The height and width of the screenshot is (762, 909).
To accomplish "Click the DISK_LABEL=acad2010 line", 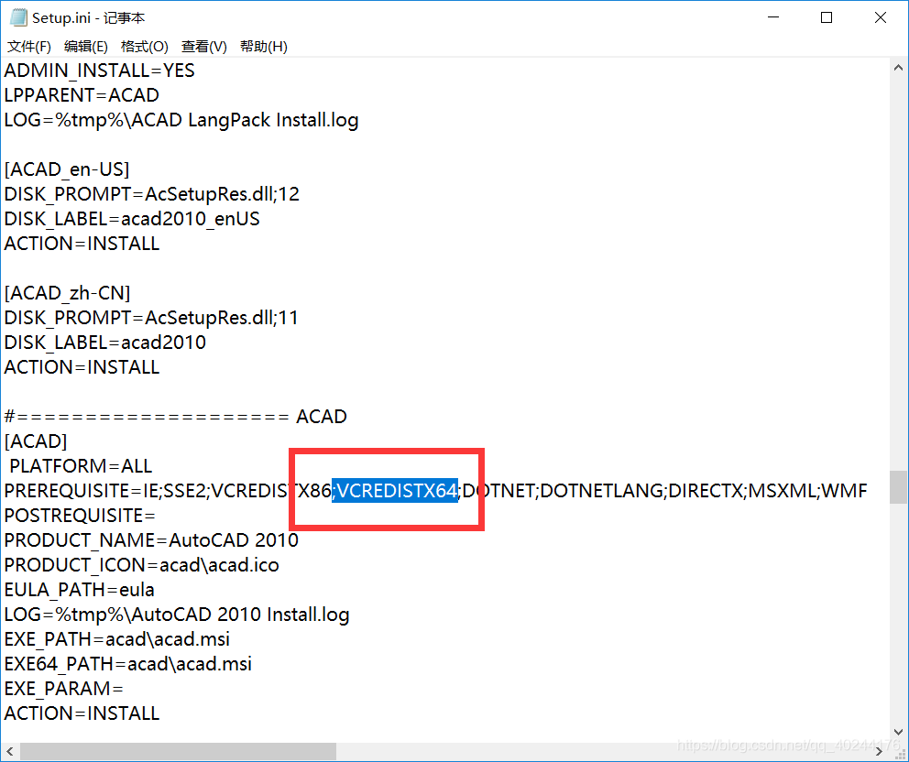I will coord(105,343).
